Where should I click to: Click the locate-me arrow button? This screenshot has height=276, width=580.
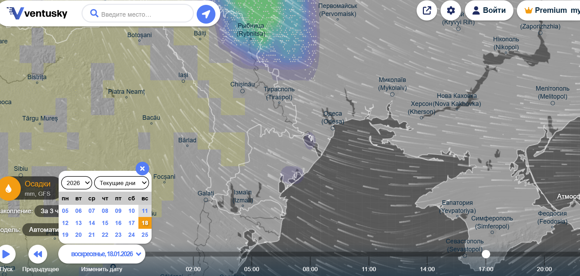[x=206, y=14]
